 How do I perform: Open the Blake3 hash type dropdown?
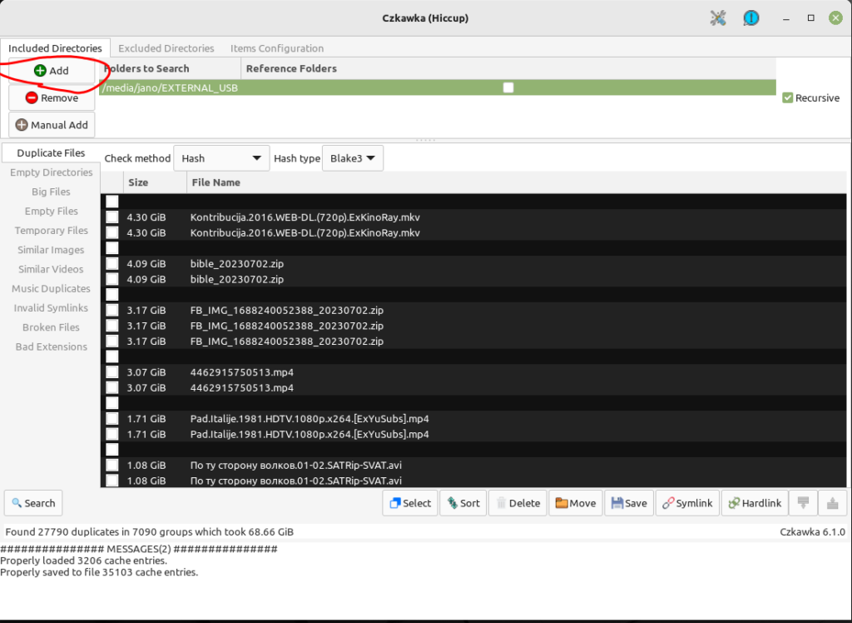[352, 157]
